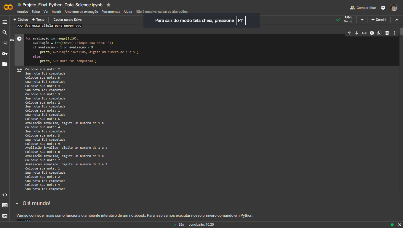
Task: Click Copiar para o Drive button
Action: pyautogui.click(x=68, y=20)
